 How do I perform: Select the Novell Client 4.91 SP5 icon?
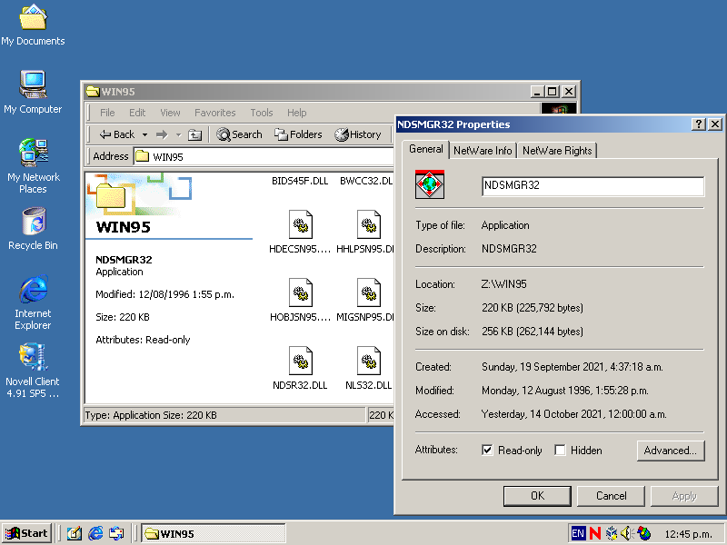click(33, 371)
